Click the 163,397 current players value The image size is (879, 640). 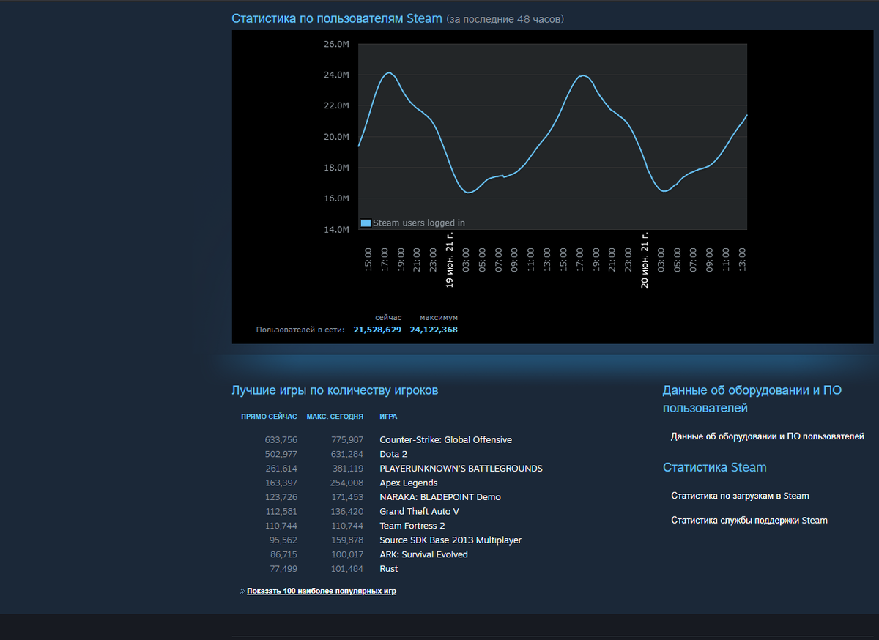pos(281,483)
